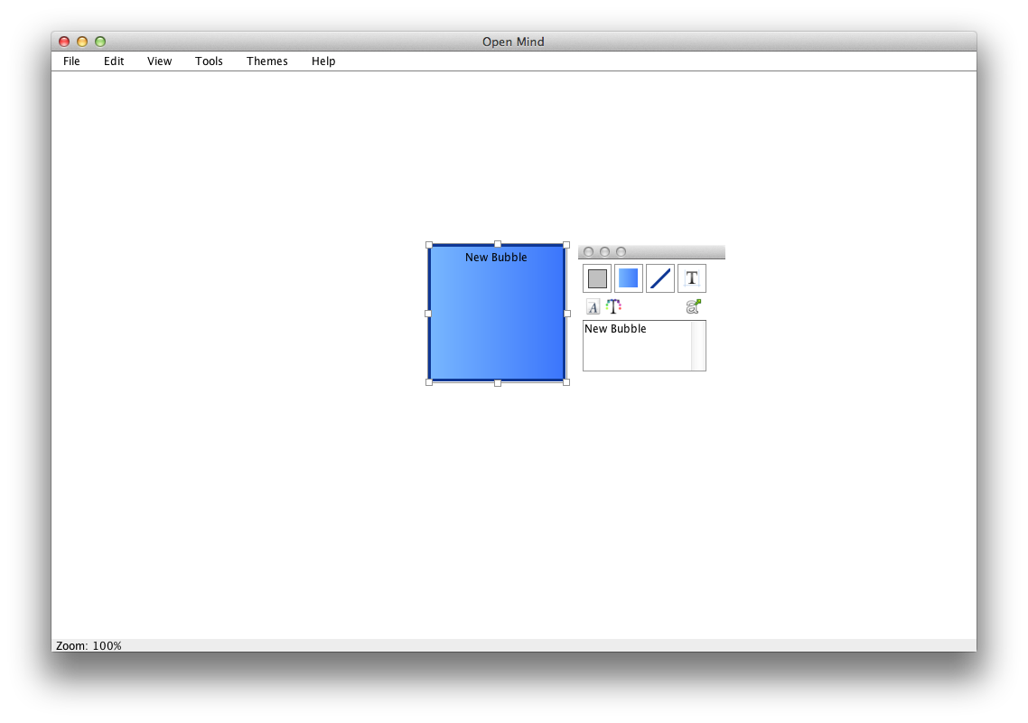
Task: Minimize the Open Mind main window
Action: coord(82,42)
